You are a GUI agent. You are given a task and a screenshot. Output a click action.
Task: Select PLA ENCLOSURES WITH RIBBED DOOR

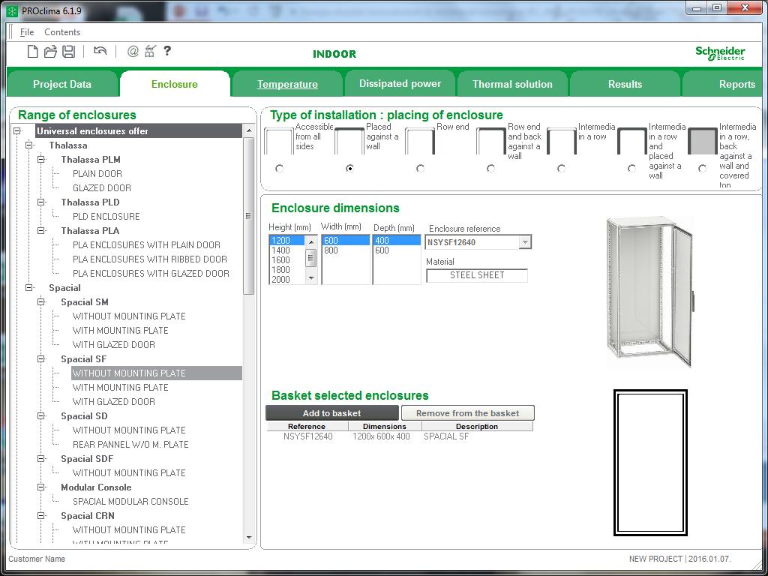[150, 259]
